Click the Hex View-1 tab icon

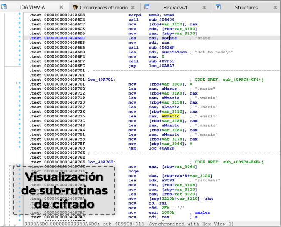(147, 7)
